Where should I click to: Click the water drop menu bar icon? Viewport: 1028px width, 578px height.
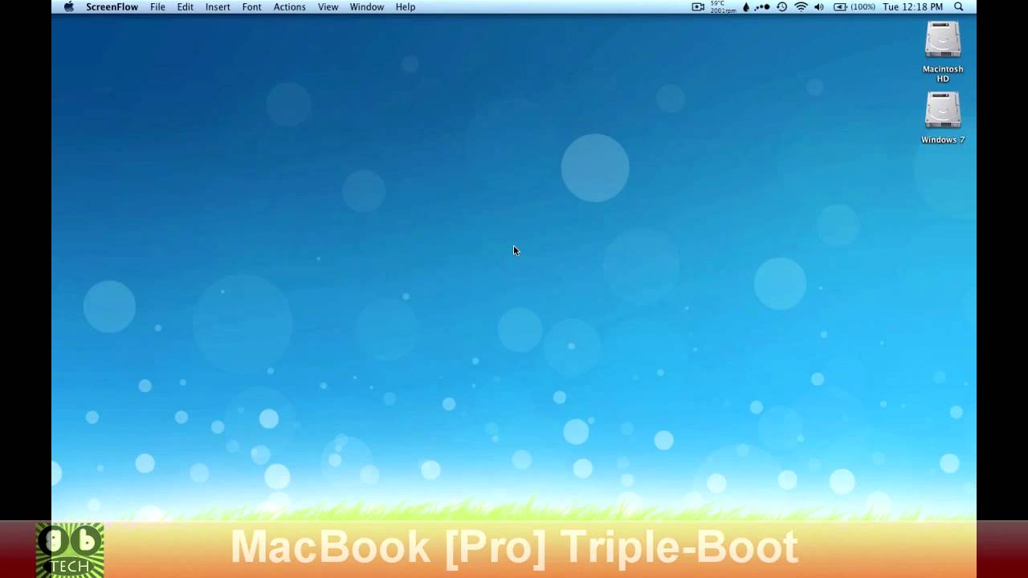click(746, 7)
